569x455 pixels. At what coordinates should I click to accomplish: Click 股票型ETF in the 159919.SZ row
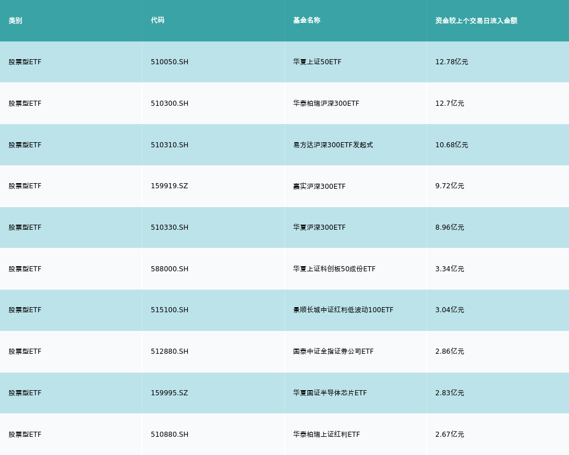[25, 186]
